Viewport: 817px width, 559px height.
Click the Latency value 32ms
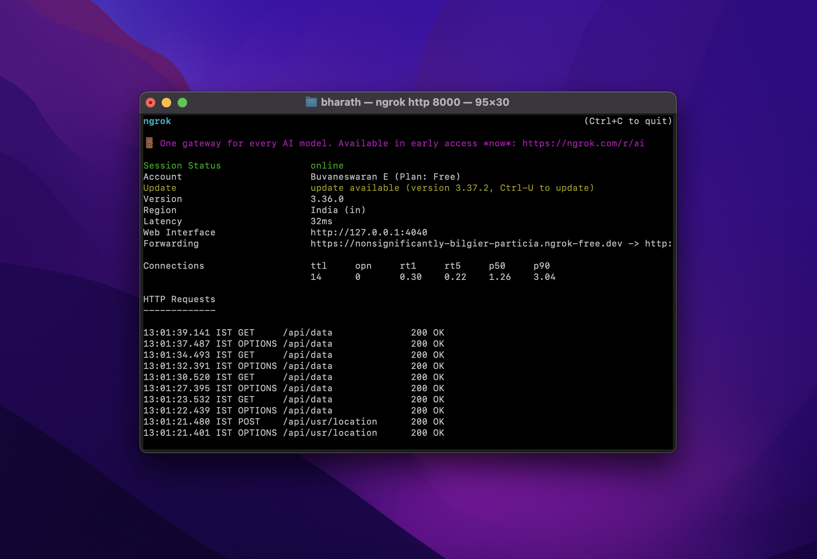pos(321,221)
